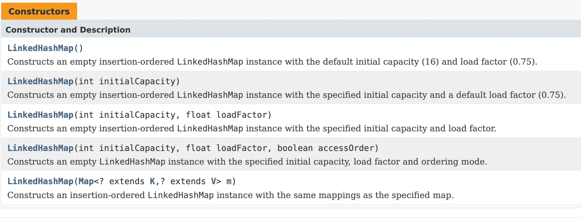This screenshot has height=218, width=581.
Task: Follow the Map type link
Action: (x=86, y=181)
